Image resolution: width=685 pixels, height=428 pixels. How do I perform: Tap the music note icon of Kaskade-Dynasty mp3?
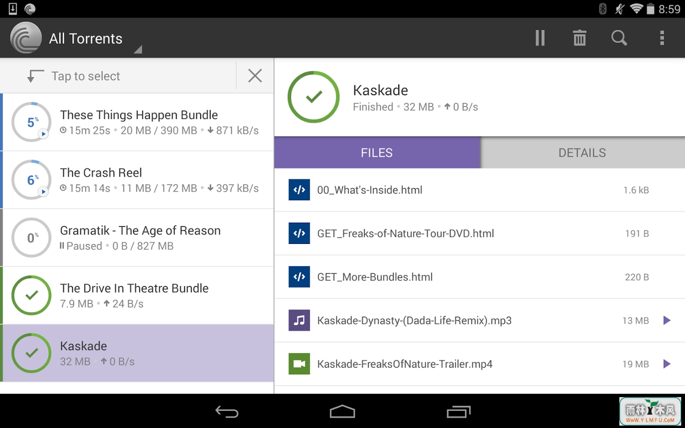(x=299, y=321)
